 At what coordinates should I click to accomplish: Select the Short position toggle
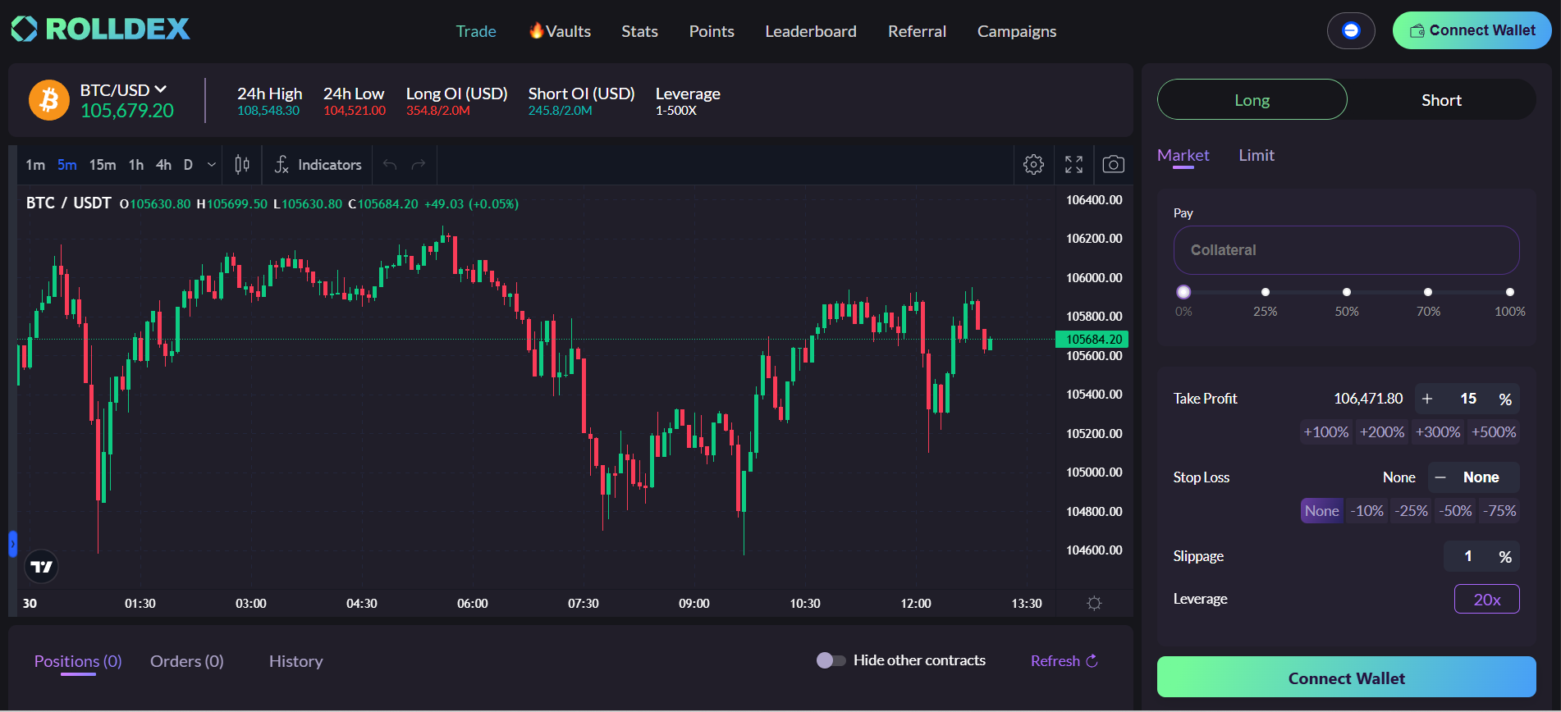(x=1441, y=100)
